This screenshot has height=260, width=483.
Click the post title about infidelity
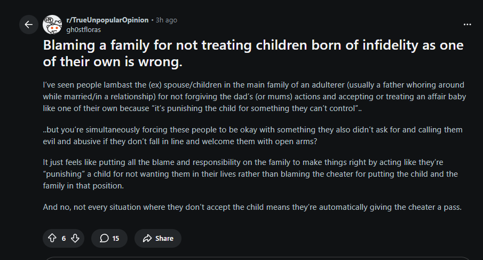pos(253,53)
